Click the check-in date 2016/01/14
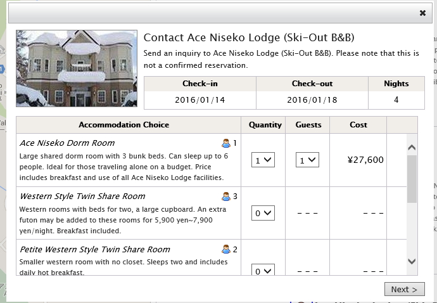This screenshot has width=437, height=303. 200,100
